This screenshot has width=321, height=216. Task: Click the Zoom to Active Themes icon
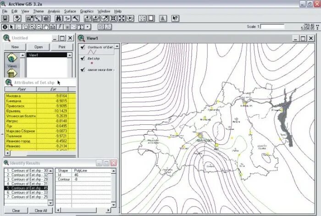96,18
